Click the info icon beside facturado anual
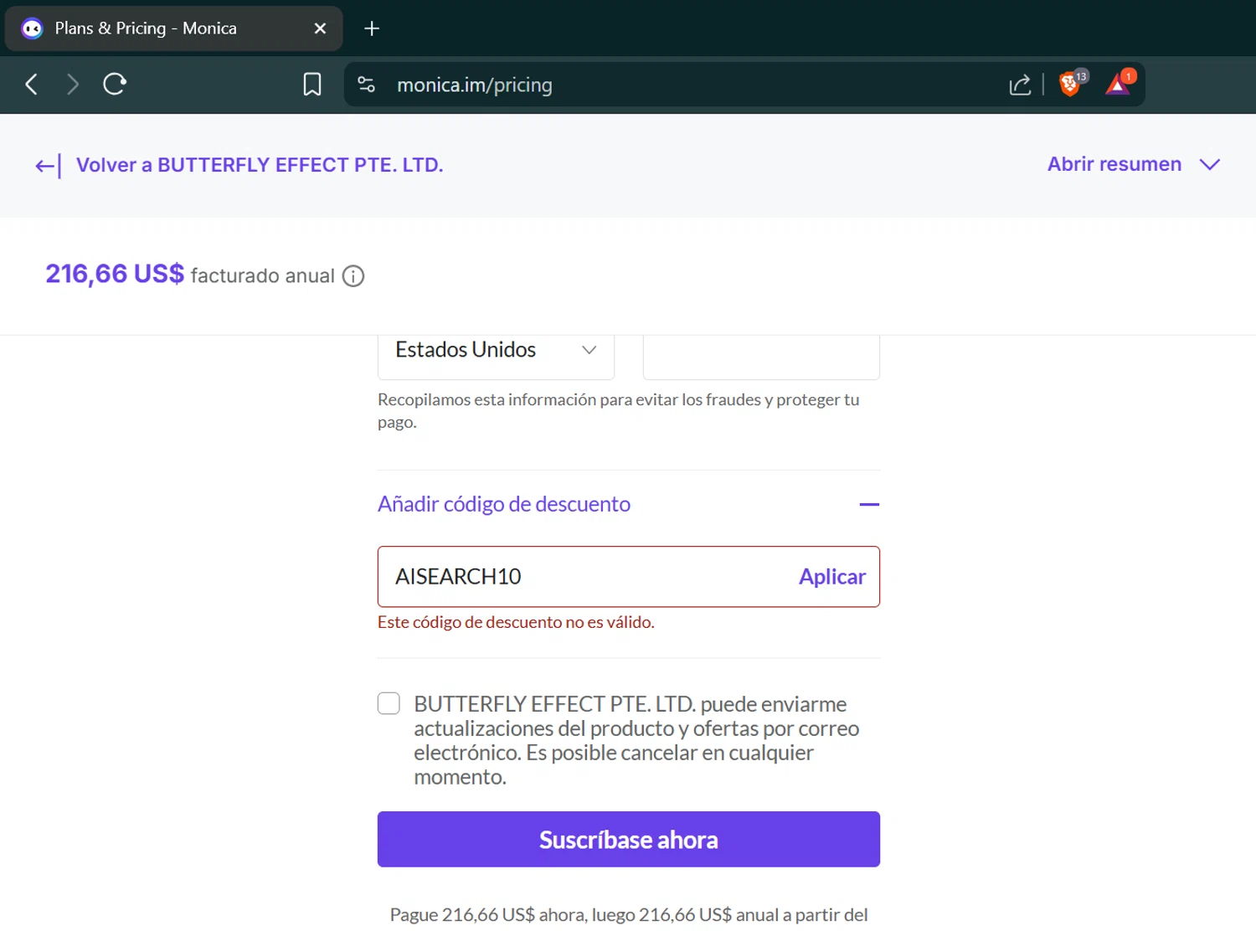Viewport: 1256px width, 931px height. point(353,276)
